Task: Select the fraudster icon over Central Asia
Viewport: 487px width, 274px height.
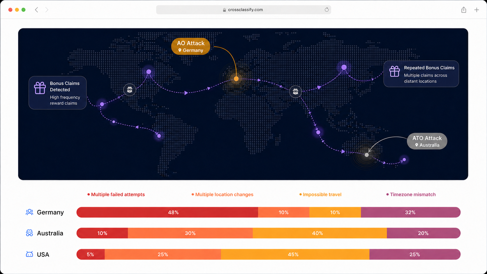Action: pyautogui.click(x=295, y=91)
